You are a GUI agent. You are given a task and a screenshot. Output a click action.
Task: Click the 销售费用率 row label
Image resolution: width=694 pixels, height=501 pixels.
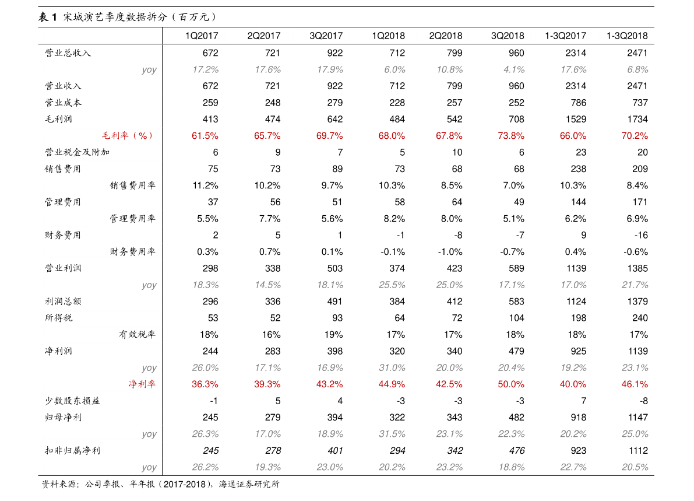[x=133, y=185]
